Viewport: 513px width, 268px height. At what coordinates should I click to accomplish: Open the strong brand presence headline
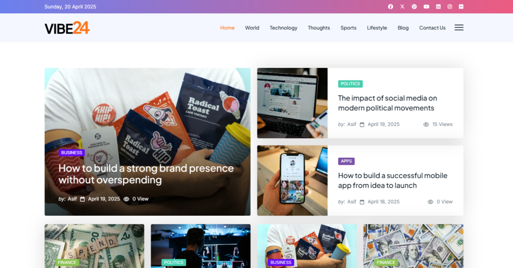pos(146,174)
